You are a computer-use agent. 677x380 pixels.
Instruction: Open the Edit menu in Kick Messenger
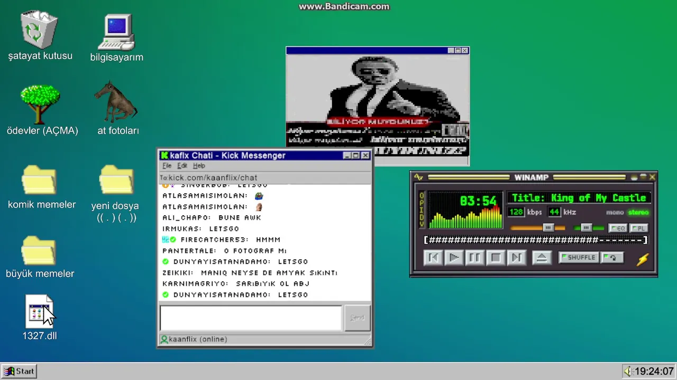click(x=182, y=166)
